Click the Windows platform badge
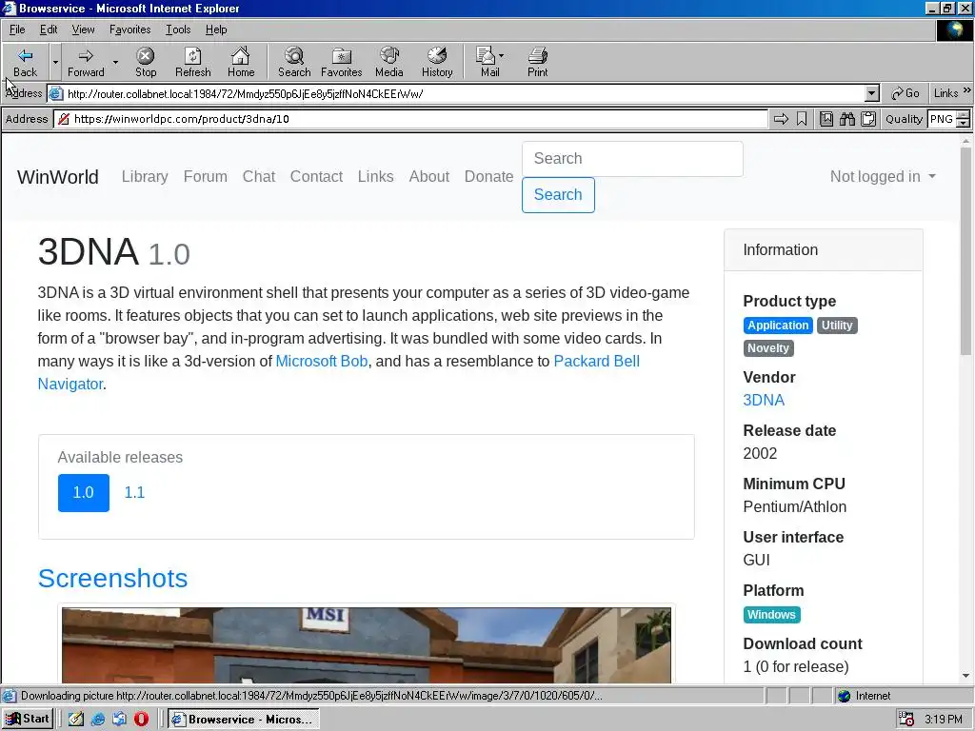The image size is (975, 731). pyautogui.click(x=771, y=615)
